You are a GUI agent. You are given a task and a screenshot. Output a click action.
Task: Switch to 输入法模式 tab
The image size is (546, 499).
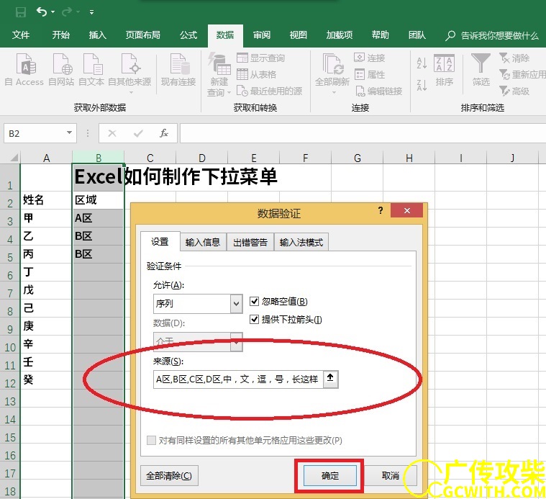coord(301,242)
